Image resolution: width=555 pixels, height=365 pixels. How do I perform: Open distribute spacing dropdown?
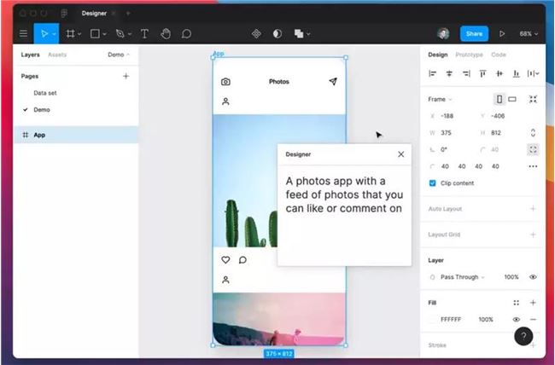[x=533, y=73]
